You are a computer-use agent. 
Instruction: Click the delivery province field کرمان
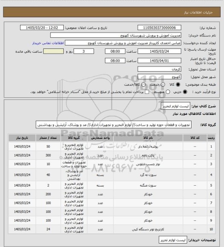(159, 69)
